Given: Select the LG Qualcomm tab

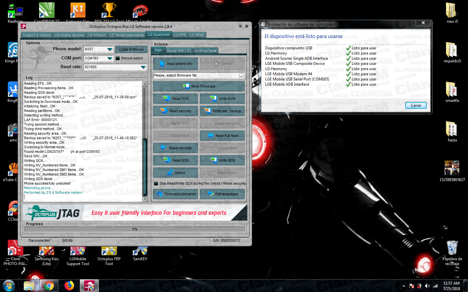Looking at the screenshot, I should 159,35.
